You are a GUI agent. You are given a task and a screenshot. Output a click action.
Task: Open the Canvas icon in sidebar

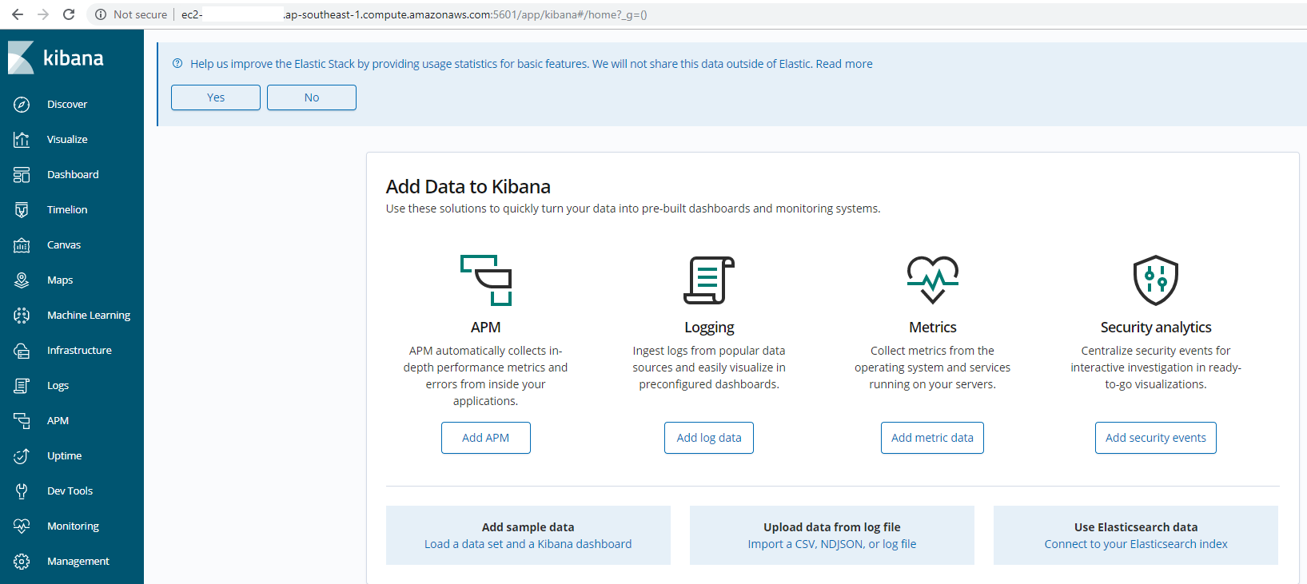tap(22, 245)
